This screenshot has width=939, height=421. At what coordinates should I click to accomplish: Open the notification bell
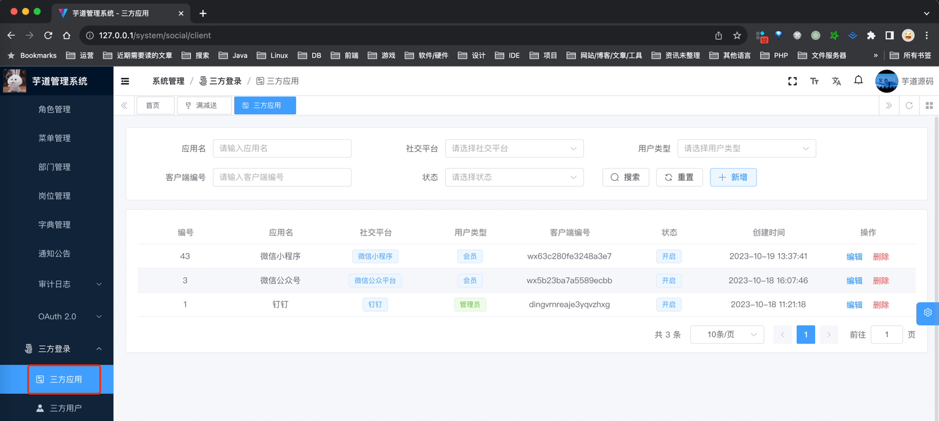coord(858,81)
